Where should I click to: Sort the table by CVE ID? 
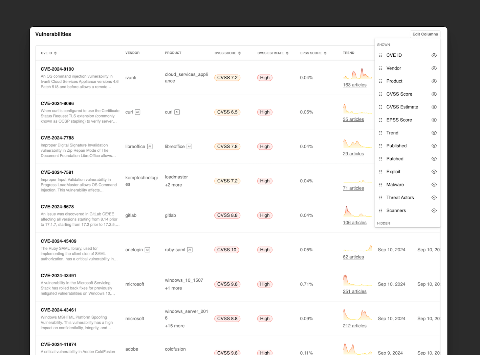pyautogui.click(x=55, y=53)
